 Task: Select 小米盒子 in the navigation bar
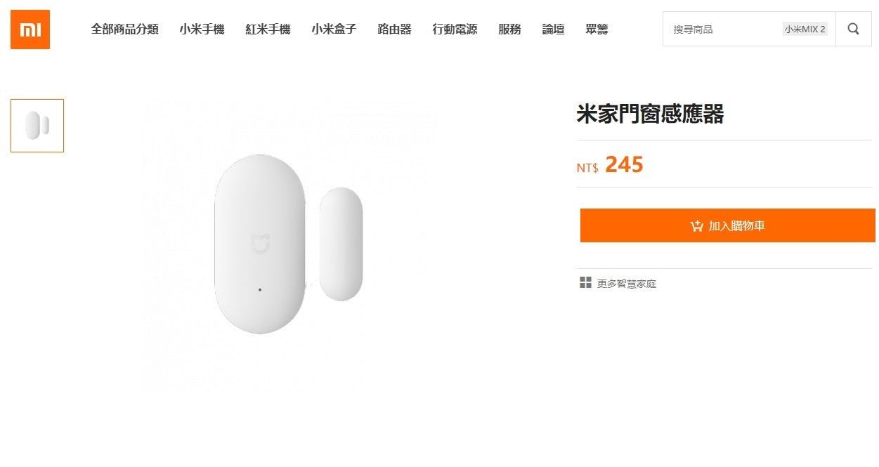click(334, 29)
